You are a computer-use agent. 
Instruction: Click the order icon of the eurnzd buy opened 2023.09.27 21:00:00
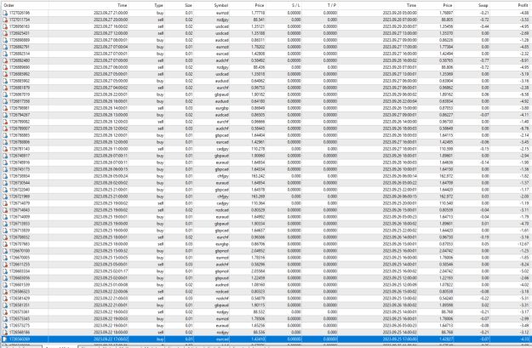pos(5,13)
